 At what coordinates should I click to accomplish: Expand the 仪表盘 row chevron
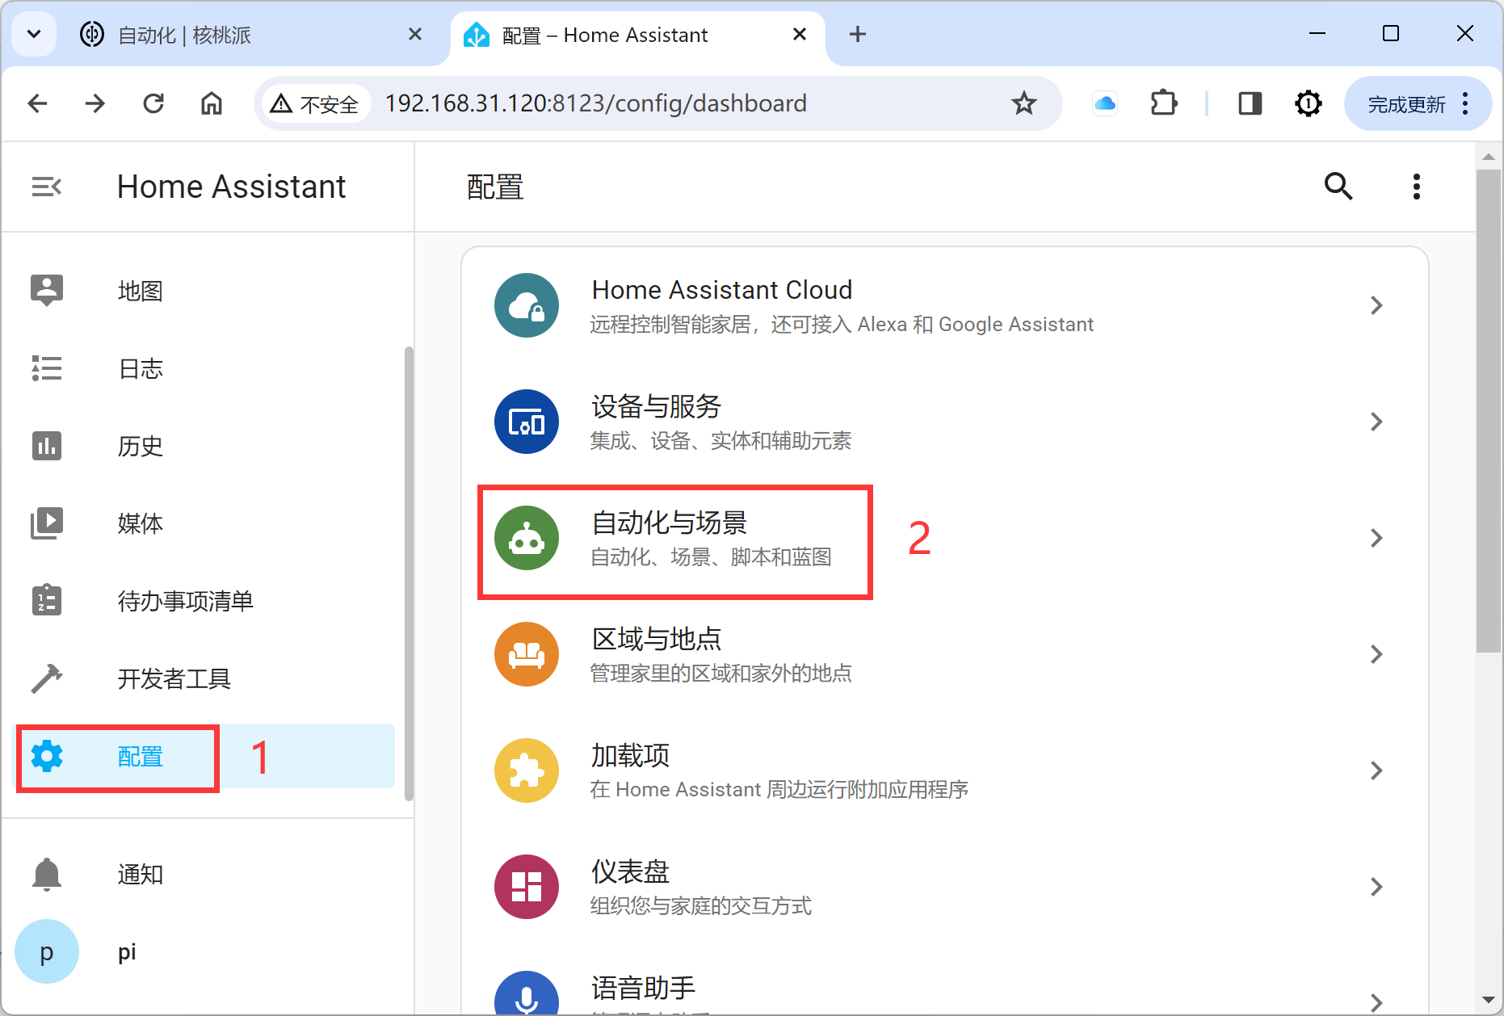coord(1376,887)
